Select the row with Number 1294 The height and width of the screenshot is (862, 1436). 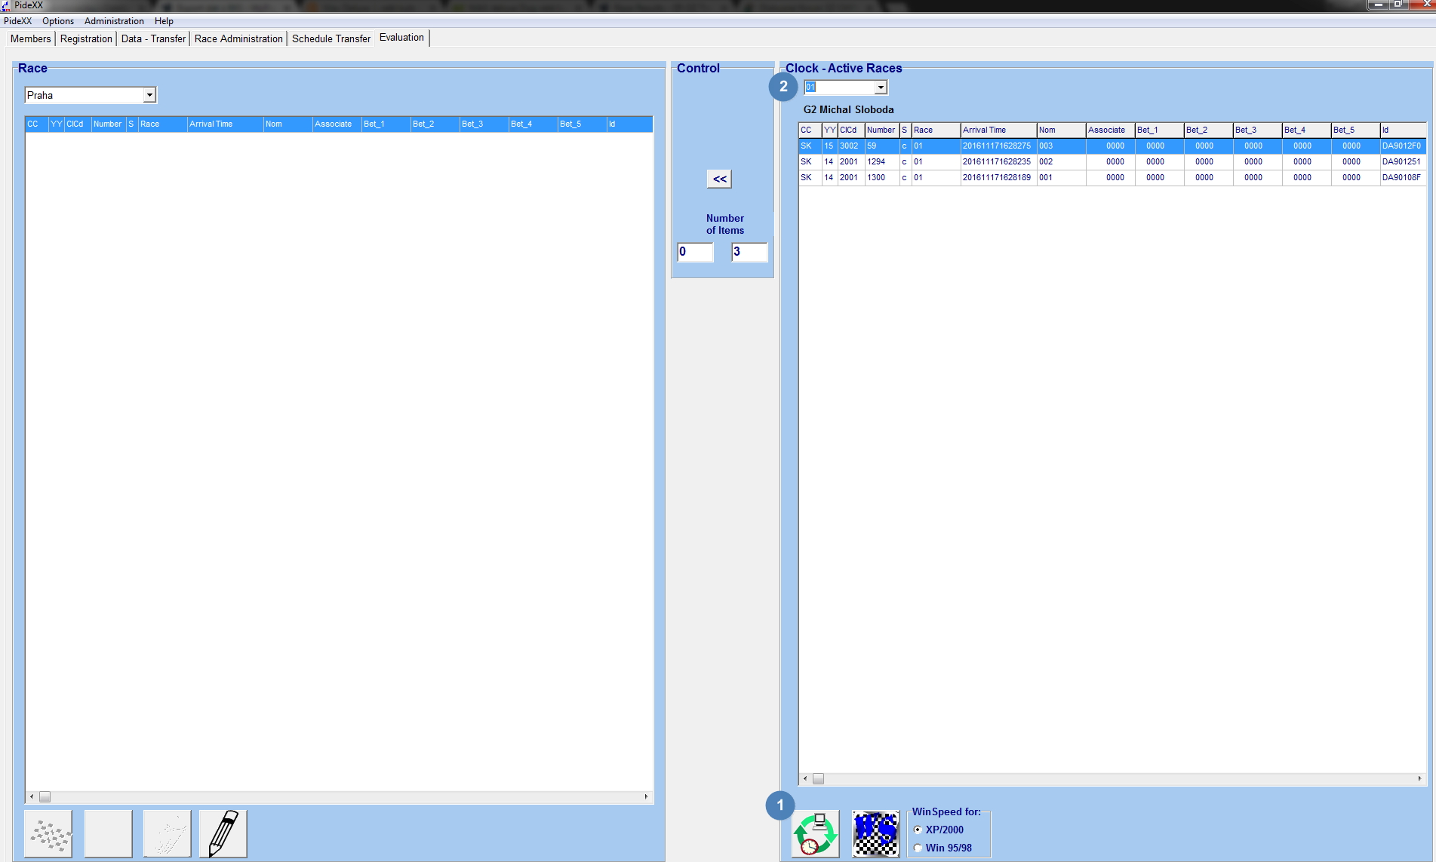tap(876, 161)
